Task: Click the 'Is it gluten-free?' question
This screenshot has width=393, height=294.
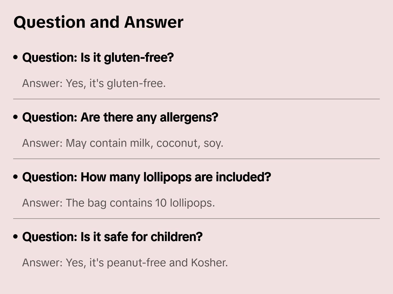Action: click(x=98, y=58)
